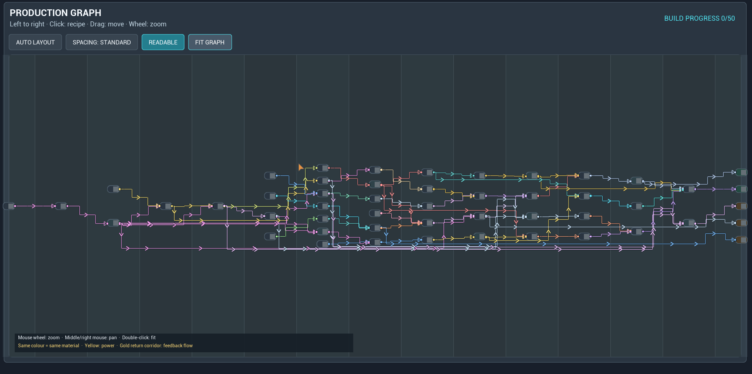Select the source node with a yellow output
The image size is (752, 374).
(x=114, y=189)
